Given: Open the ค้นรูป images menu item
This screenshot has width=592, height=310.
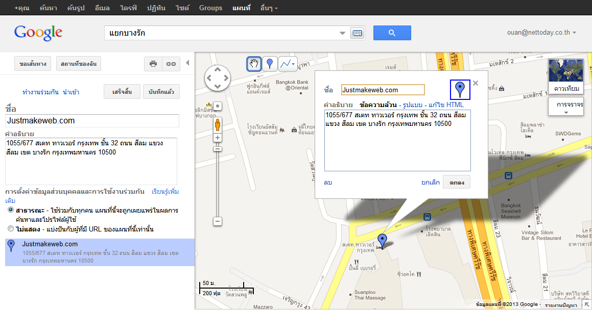Looking at the screenshot, I should (x=76, y=8).
